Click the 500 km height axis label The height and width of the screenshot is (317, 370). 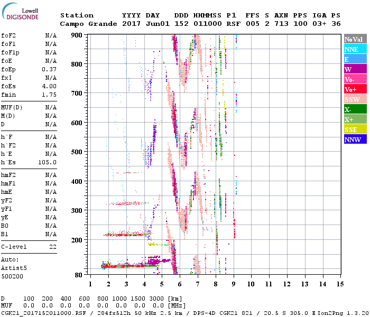click(77, 152)
